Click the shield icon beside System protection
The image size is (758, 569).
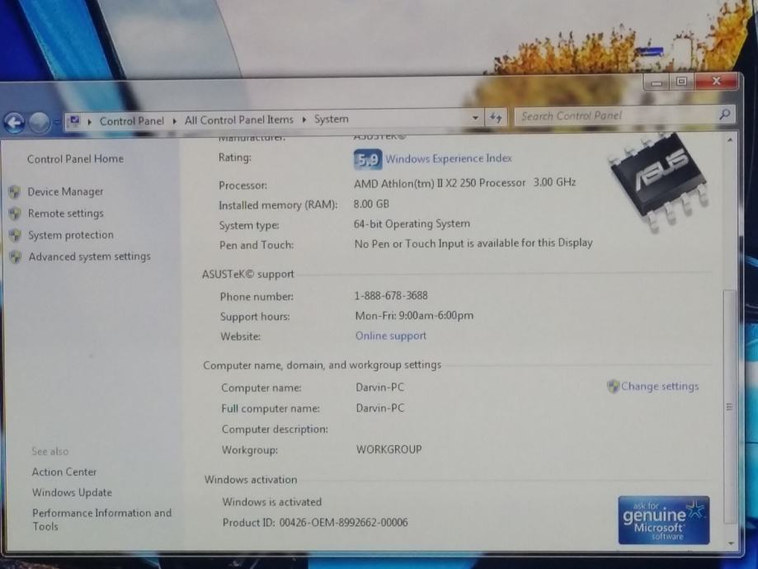click(x=15, y=235)
